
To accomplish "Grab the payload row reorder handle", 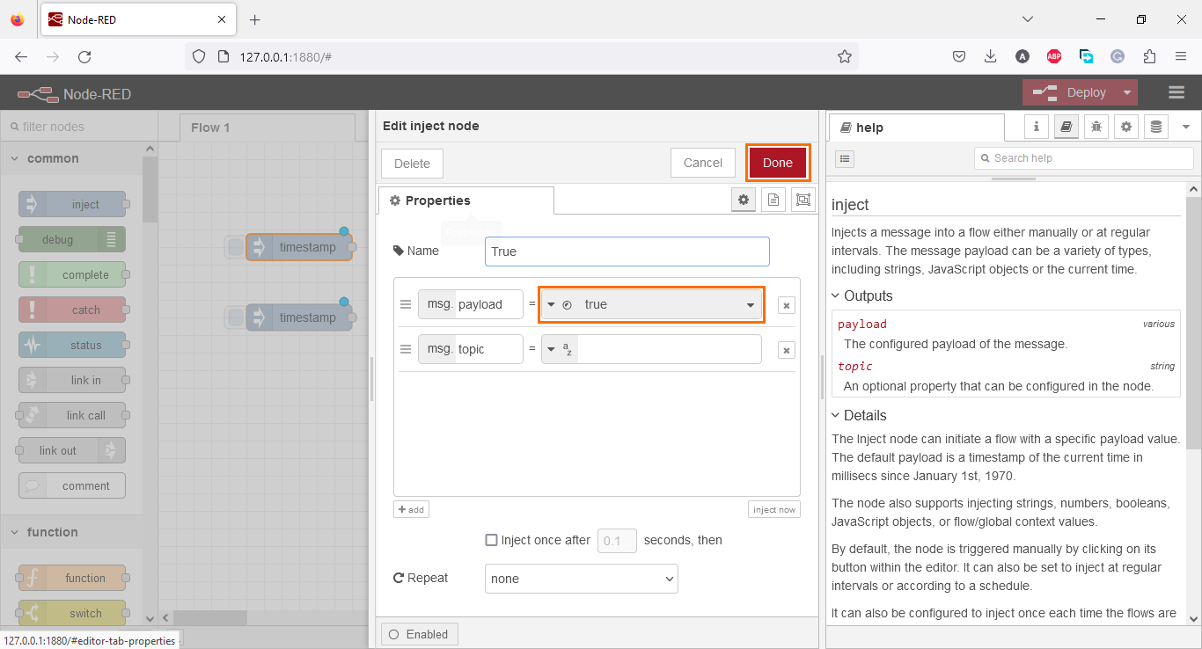I will (406, 304).
